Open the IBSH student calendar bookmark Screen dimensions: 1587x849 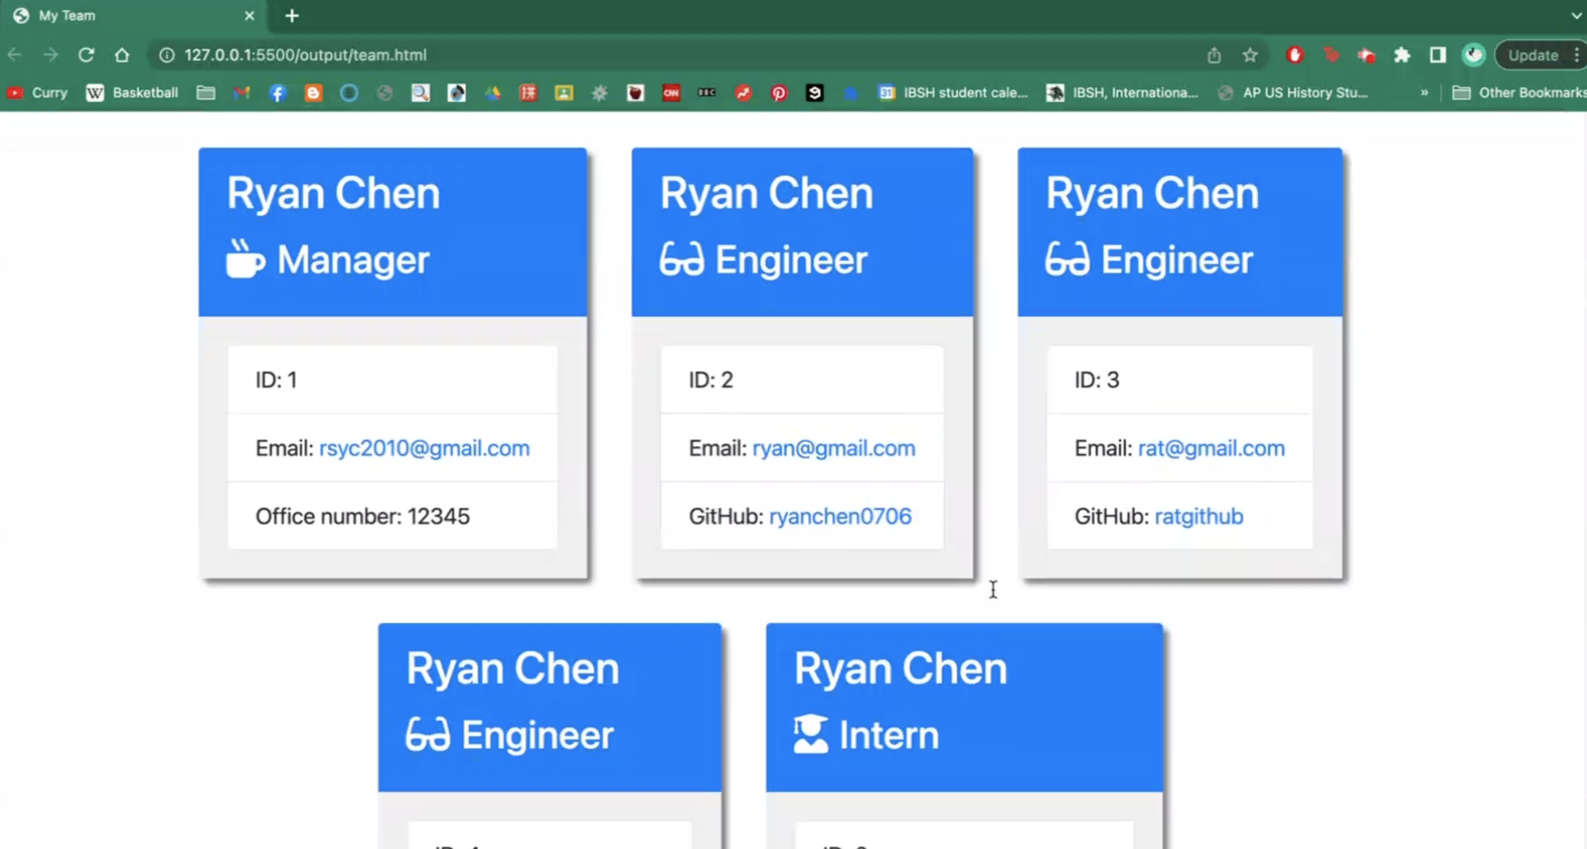pyautogui.click(x=953, y=93)
